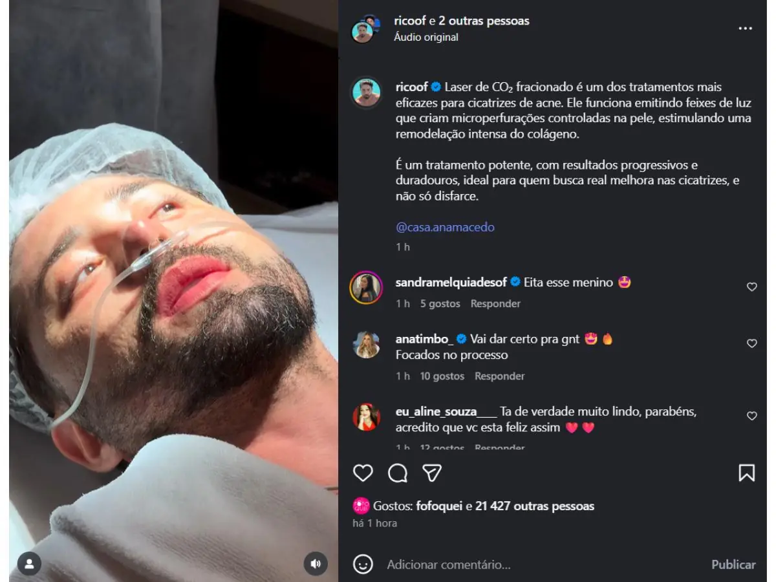Share post with paper plane icon

click(x=432, y=473)
